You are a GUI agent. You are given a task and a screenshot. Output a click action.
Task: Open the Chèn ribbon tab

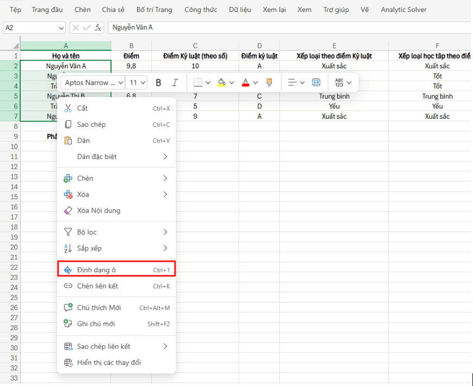tap(82, 10)
